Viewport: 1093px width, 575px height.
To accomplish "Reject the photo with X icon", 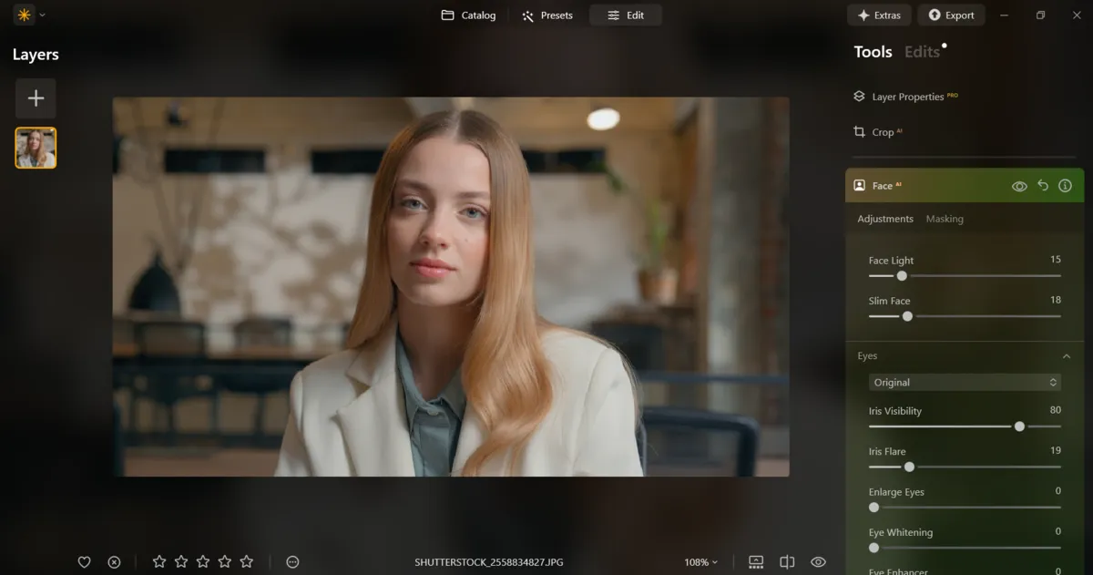I will pos(113,561).
